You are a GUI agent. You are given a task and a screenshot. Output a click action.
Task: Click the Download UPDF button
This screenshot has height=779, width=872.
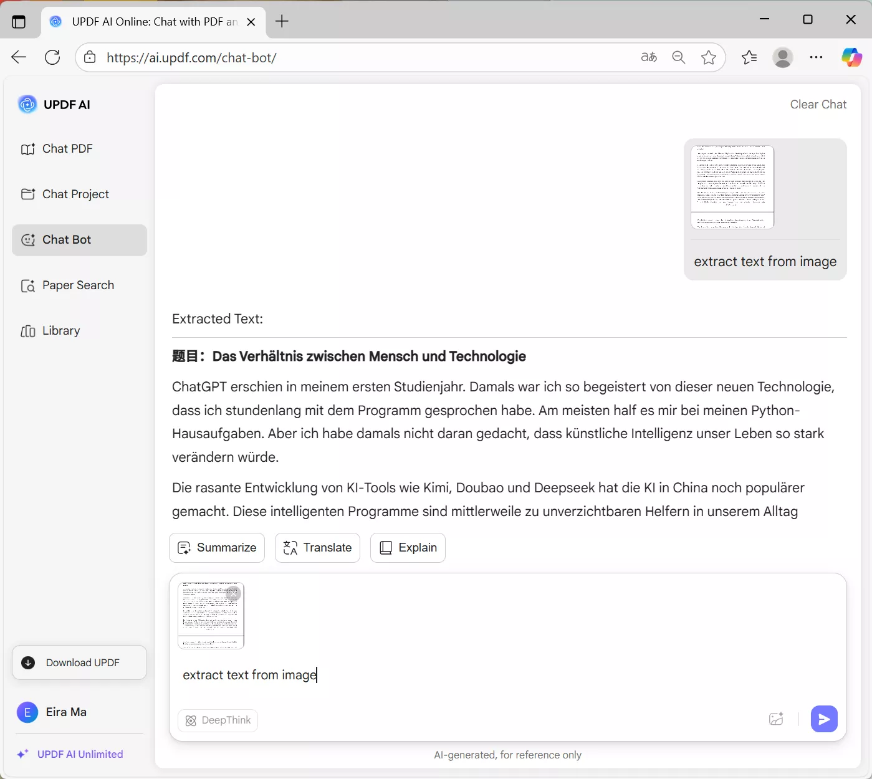(x=79, y=662)
